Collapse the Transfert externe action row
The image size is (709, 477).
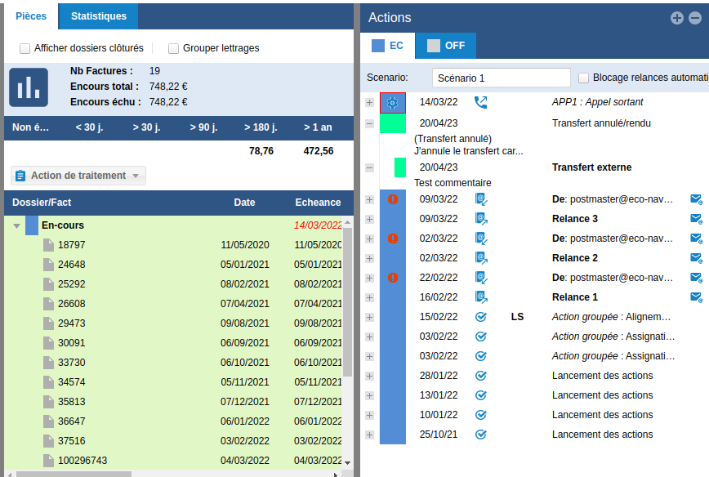pyautogui.click(x=369, y=167)
